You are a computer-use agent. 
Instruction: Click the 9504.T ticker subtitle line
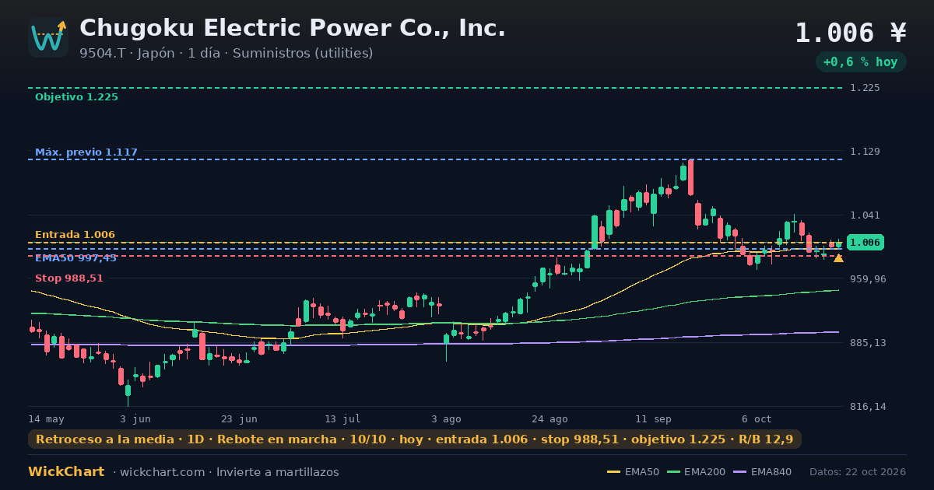[x=226, y=53]
